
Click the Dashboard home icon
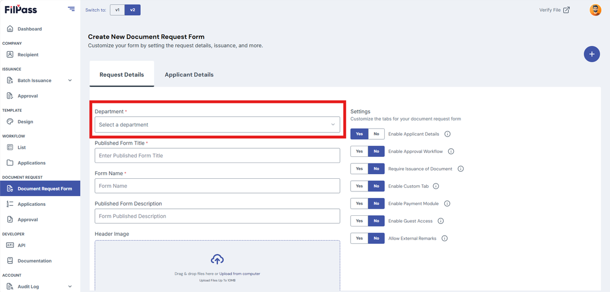coord(10,29)
